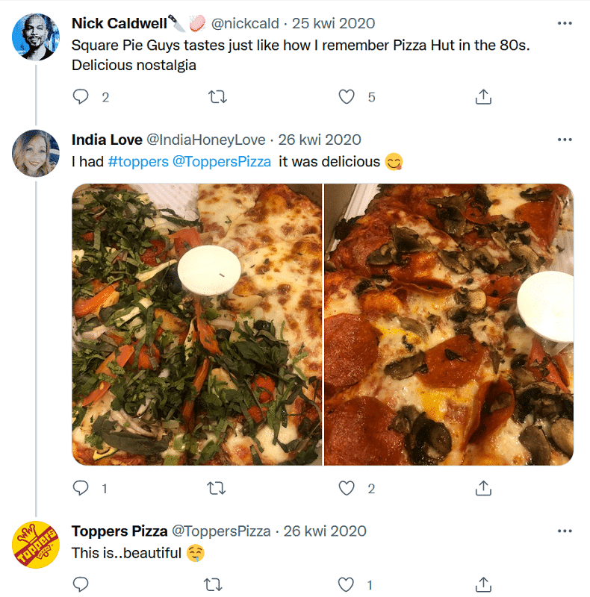The image size is (590, 597).
Task: Reply to Nick Caldwell's tweet
Action: click(81, 97)
